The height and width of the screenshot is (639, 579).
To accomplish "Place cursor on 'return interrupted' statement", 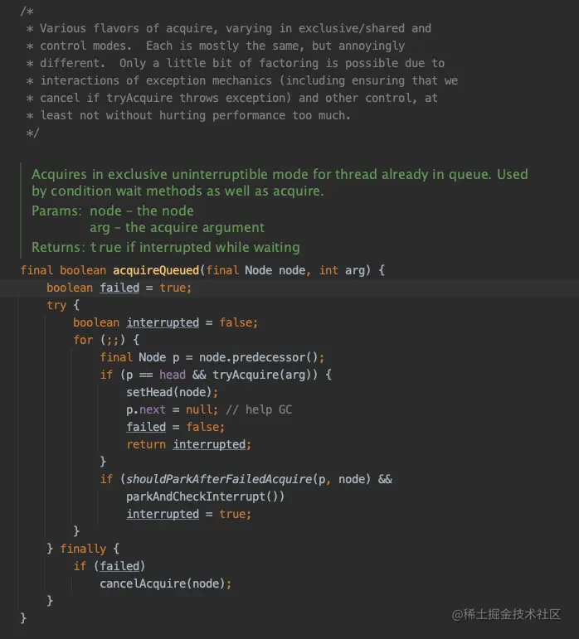I will [x=188, y=444].
